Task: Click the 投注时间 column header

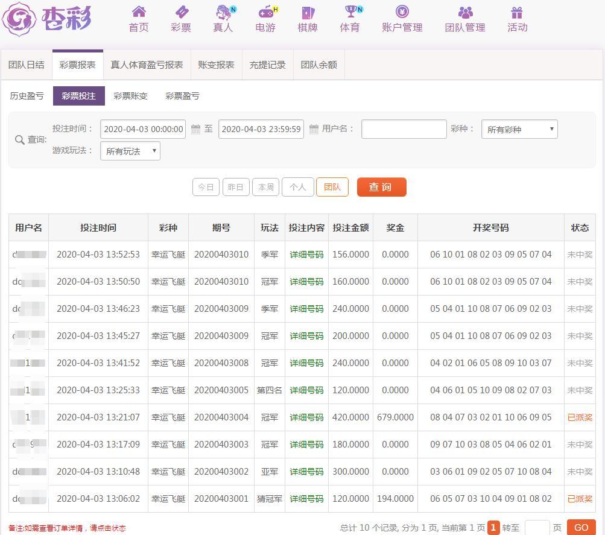Action: [98, 227]
